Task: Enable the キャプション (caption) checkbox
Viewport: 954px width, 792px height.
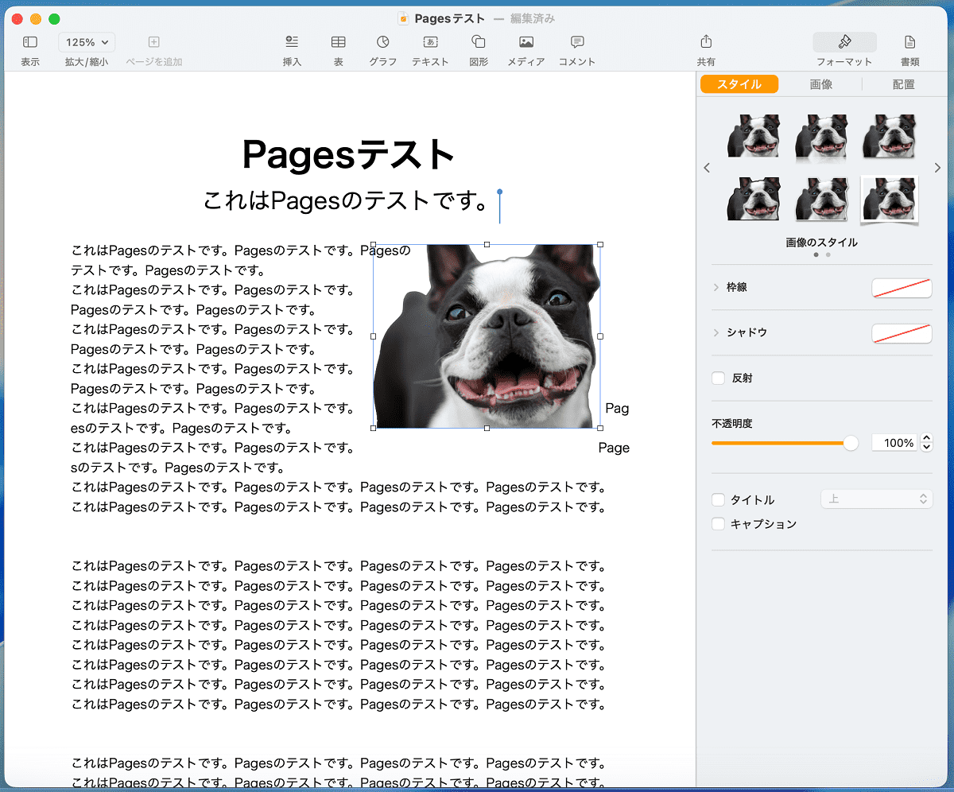Action: point(719,524)
